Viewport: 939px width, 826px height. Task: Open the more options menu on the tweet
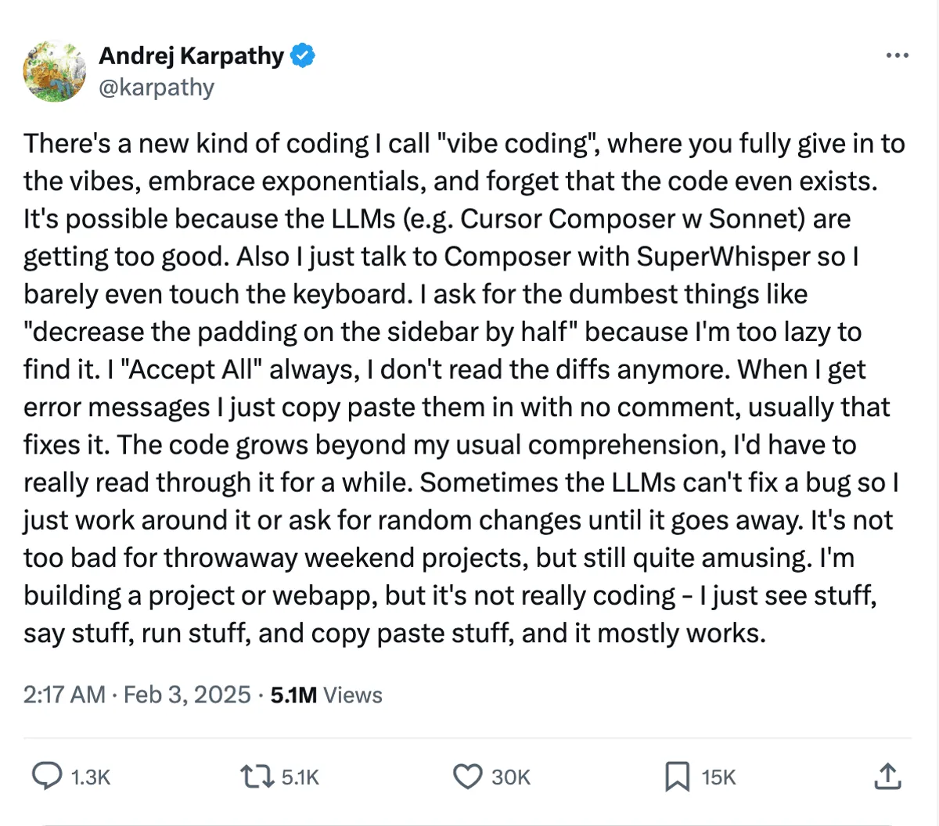(897, 55)
